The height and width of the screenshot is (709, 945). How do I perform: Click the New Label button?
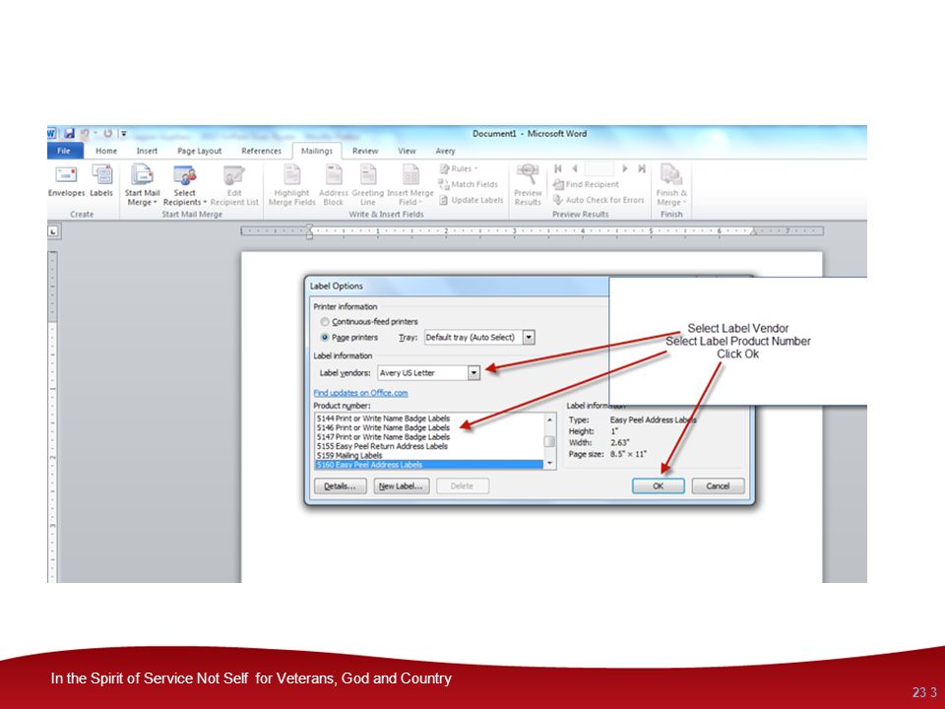point(402,485)
